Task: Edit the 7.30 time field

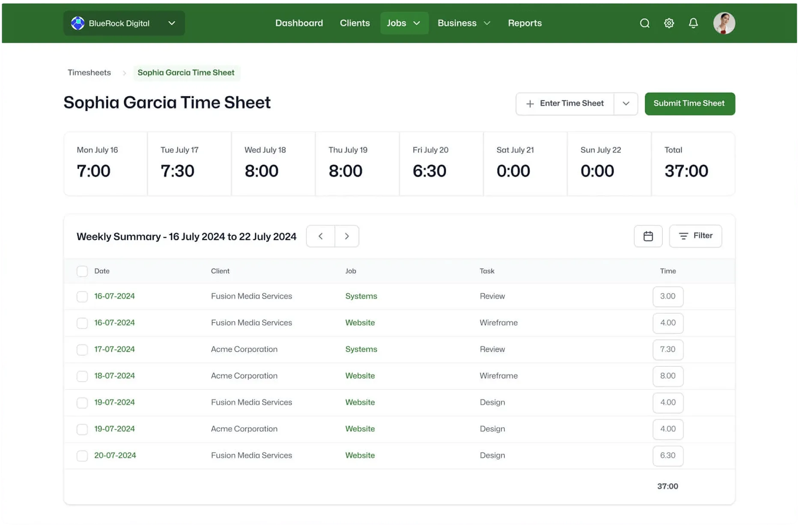Action: pyautogui.click(x=668, y=350)
